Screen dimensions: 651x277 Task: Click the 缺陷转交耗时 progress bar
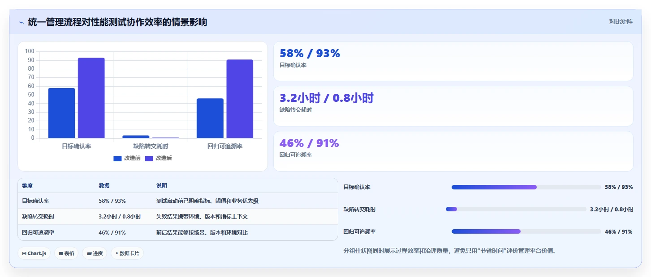[516, 209]
